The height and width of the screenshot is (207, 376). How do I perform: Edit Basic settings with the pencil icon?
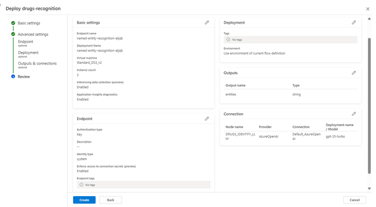207,22
